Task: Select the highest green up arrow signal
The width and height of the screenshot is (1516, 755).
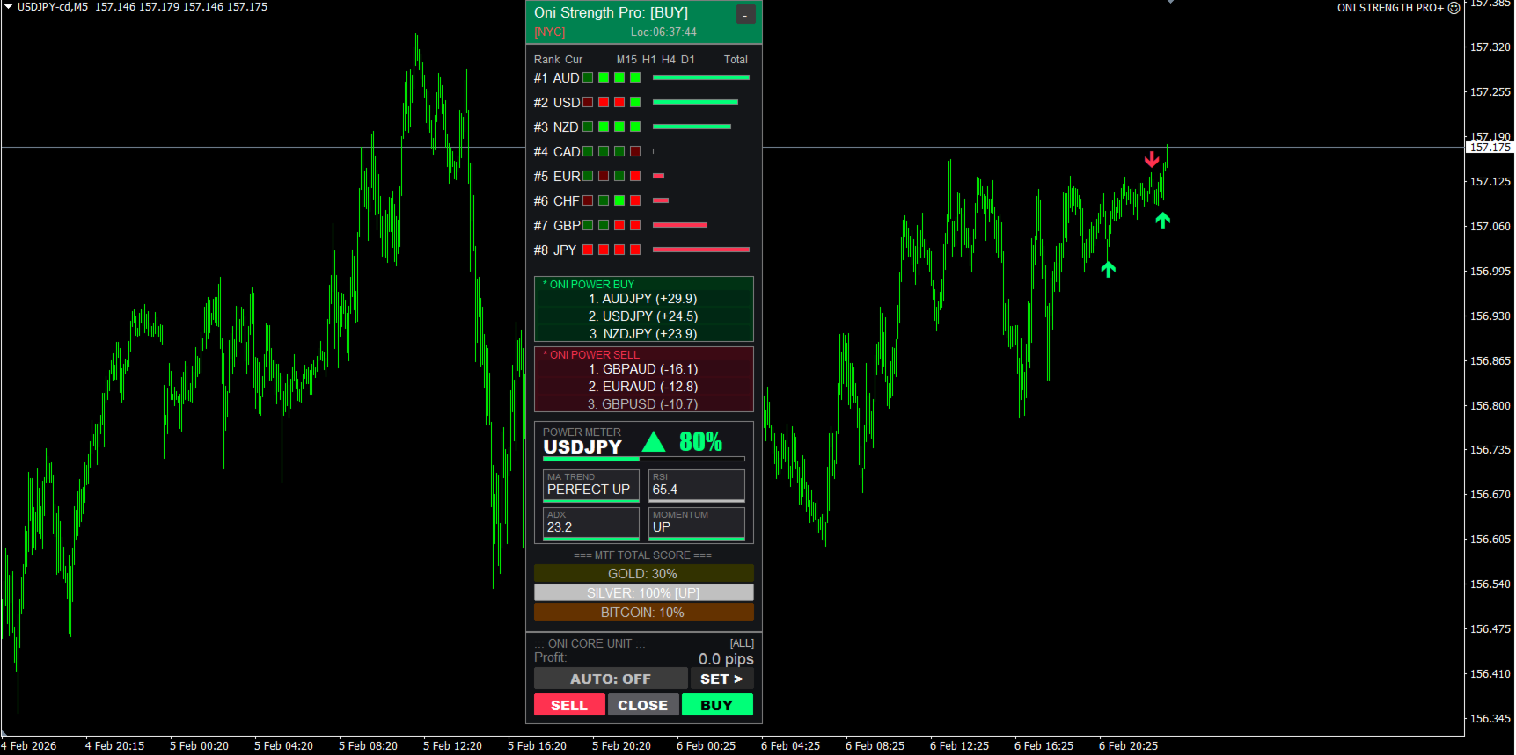Action: (1163, 220)
